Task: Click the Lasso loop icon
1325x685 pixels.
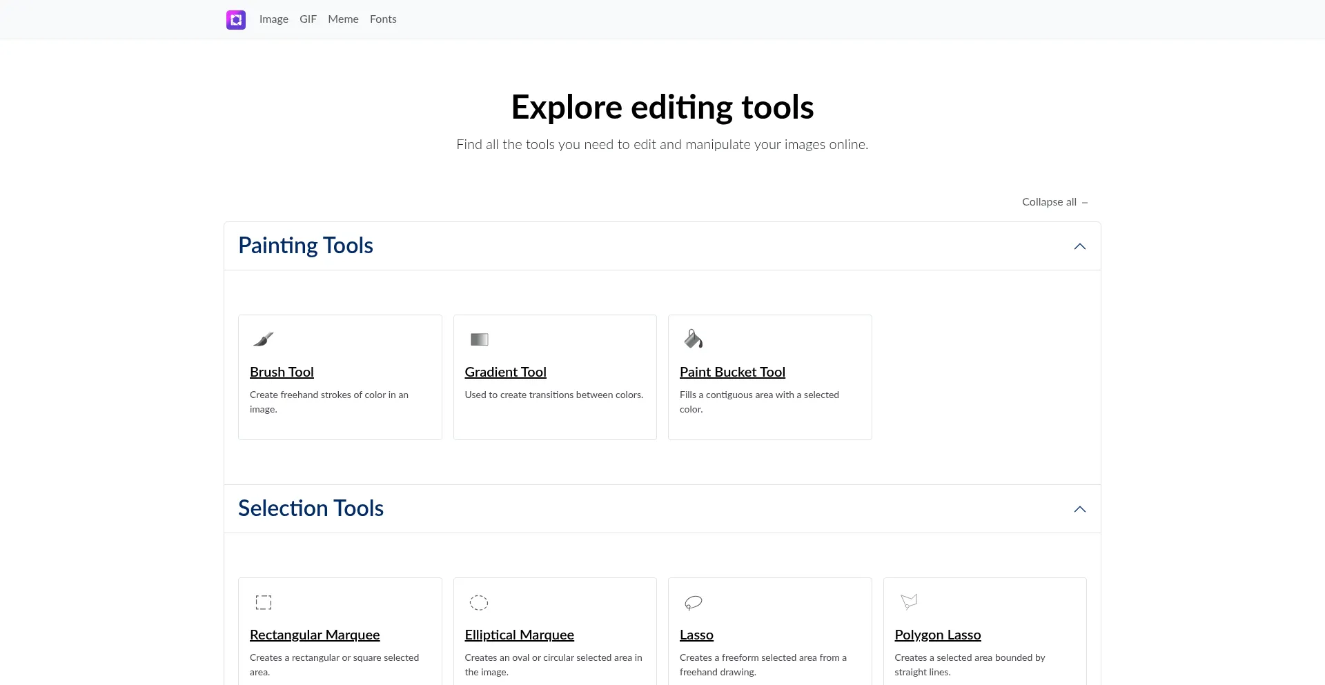Action: 693,602
